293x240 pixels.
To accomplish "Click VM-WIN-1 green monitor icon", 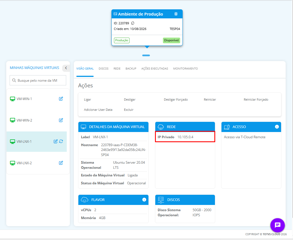I will pos(12,99).
